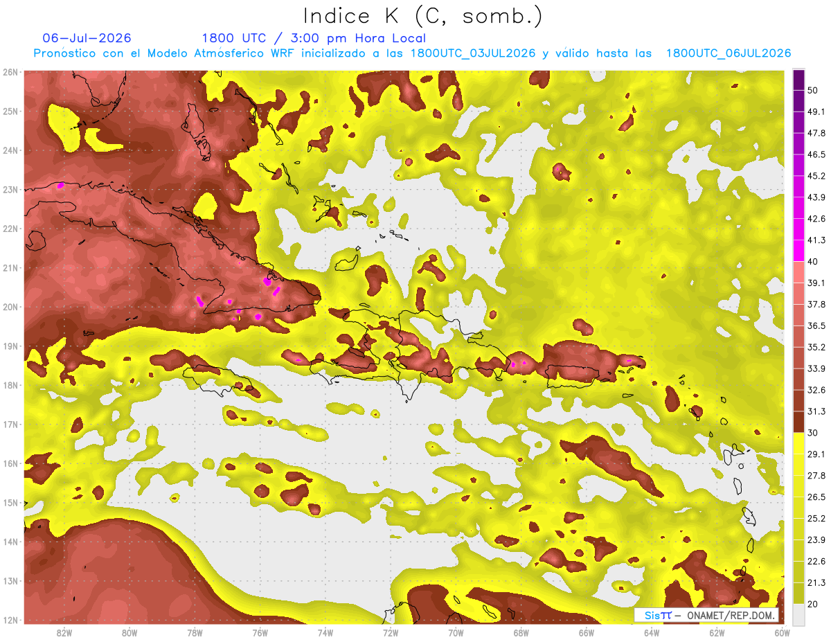Click the latitude label '23N'
The height and width of the screenshot is (642, 831).
click(x=10, y=189)
